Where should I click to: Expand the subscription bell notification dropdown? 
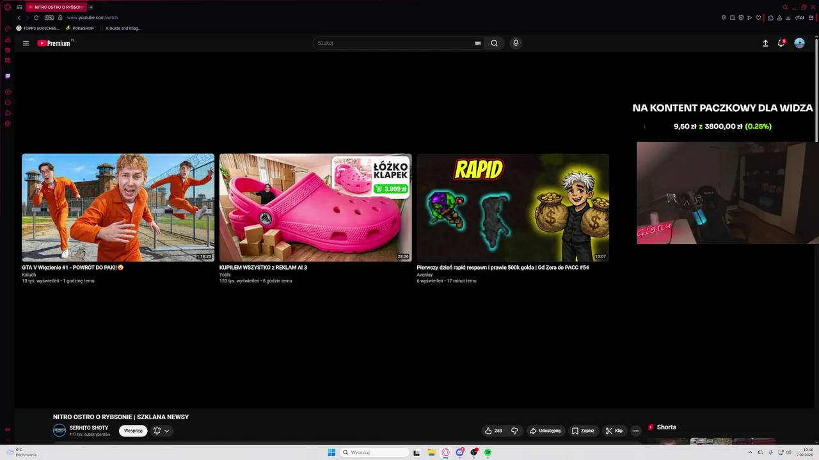coord(161,431)
